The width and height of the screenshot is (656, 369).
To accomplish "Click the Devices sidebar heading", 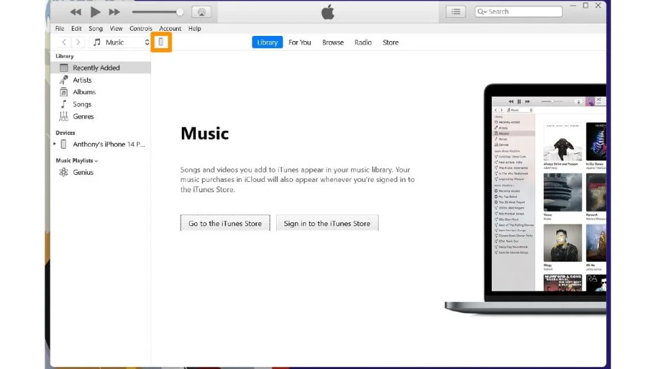I will click(x=65, y=133).
